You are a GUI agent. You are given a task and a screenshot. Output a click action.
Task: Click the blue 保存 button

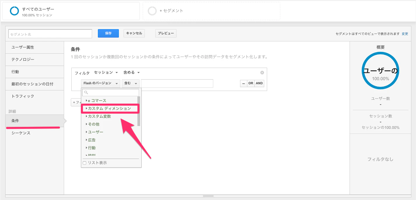pos(108,33)
